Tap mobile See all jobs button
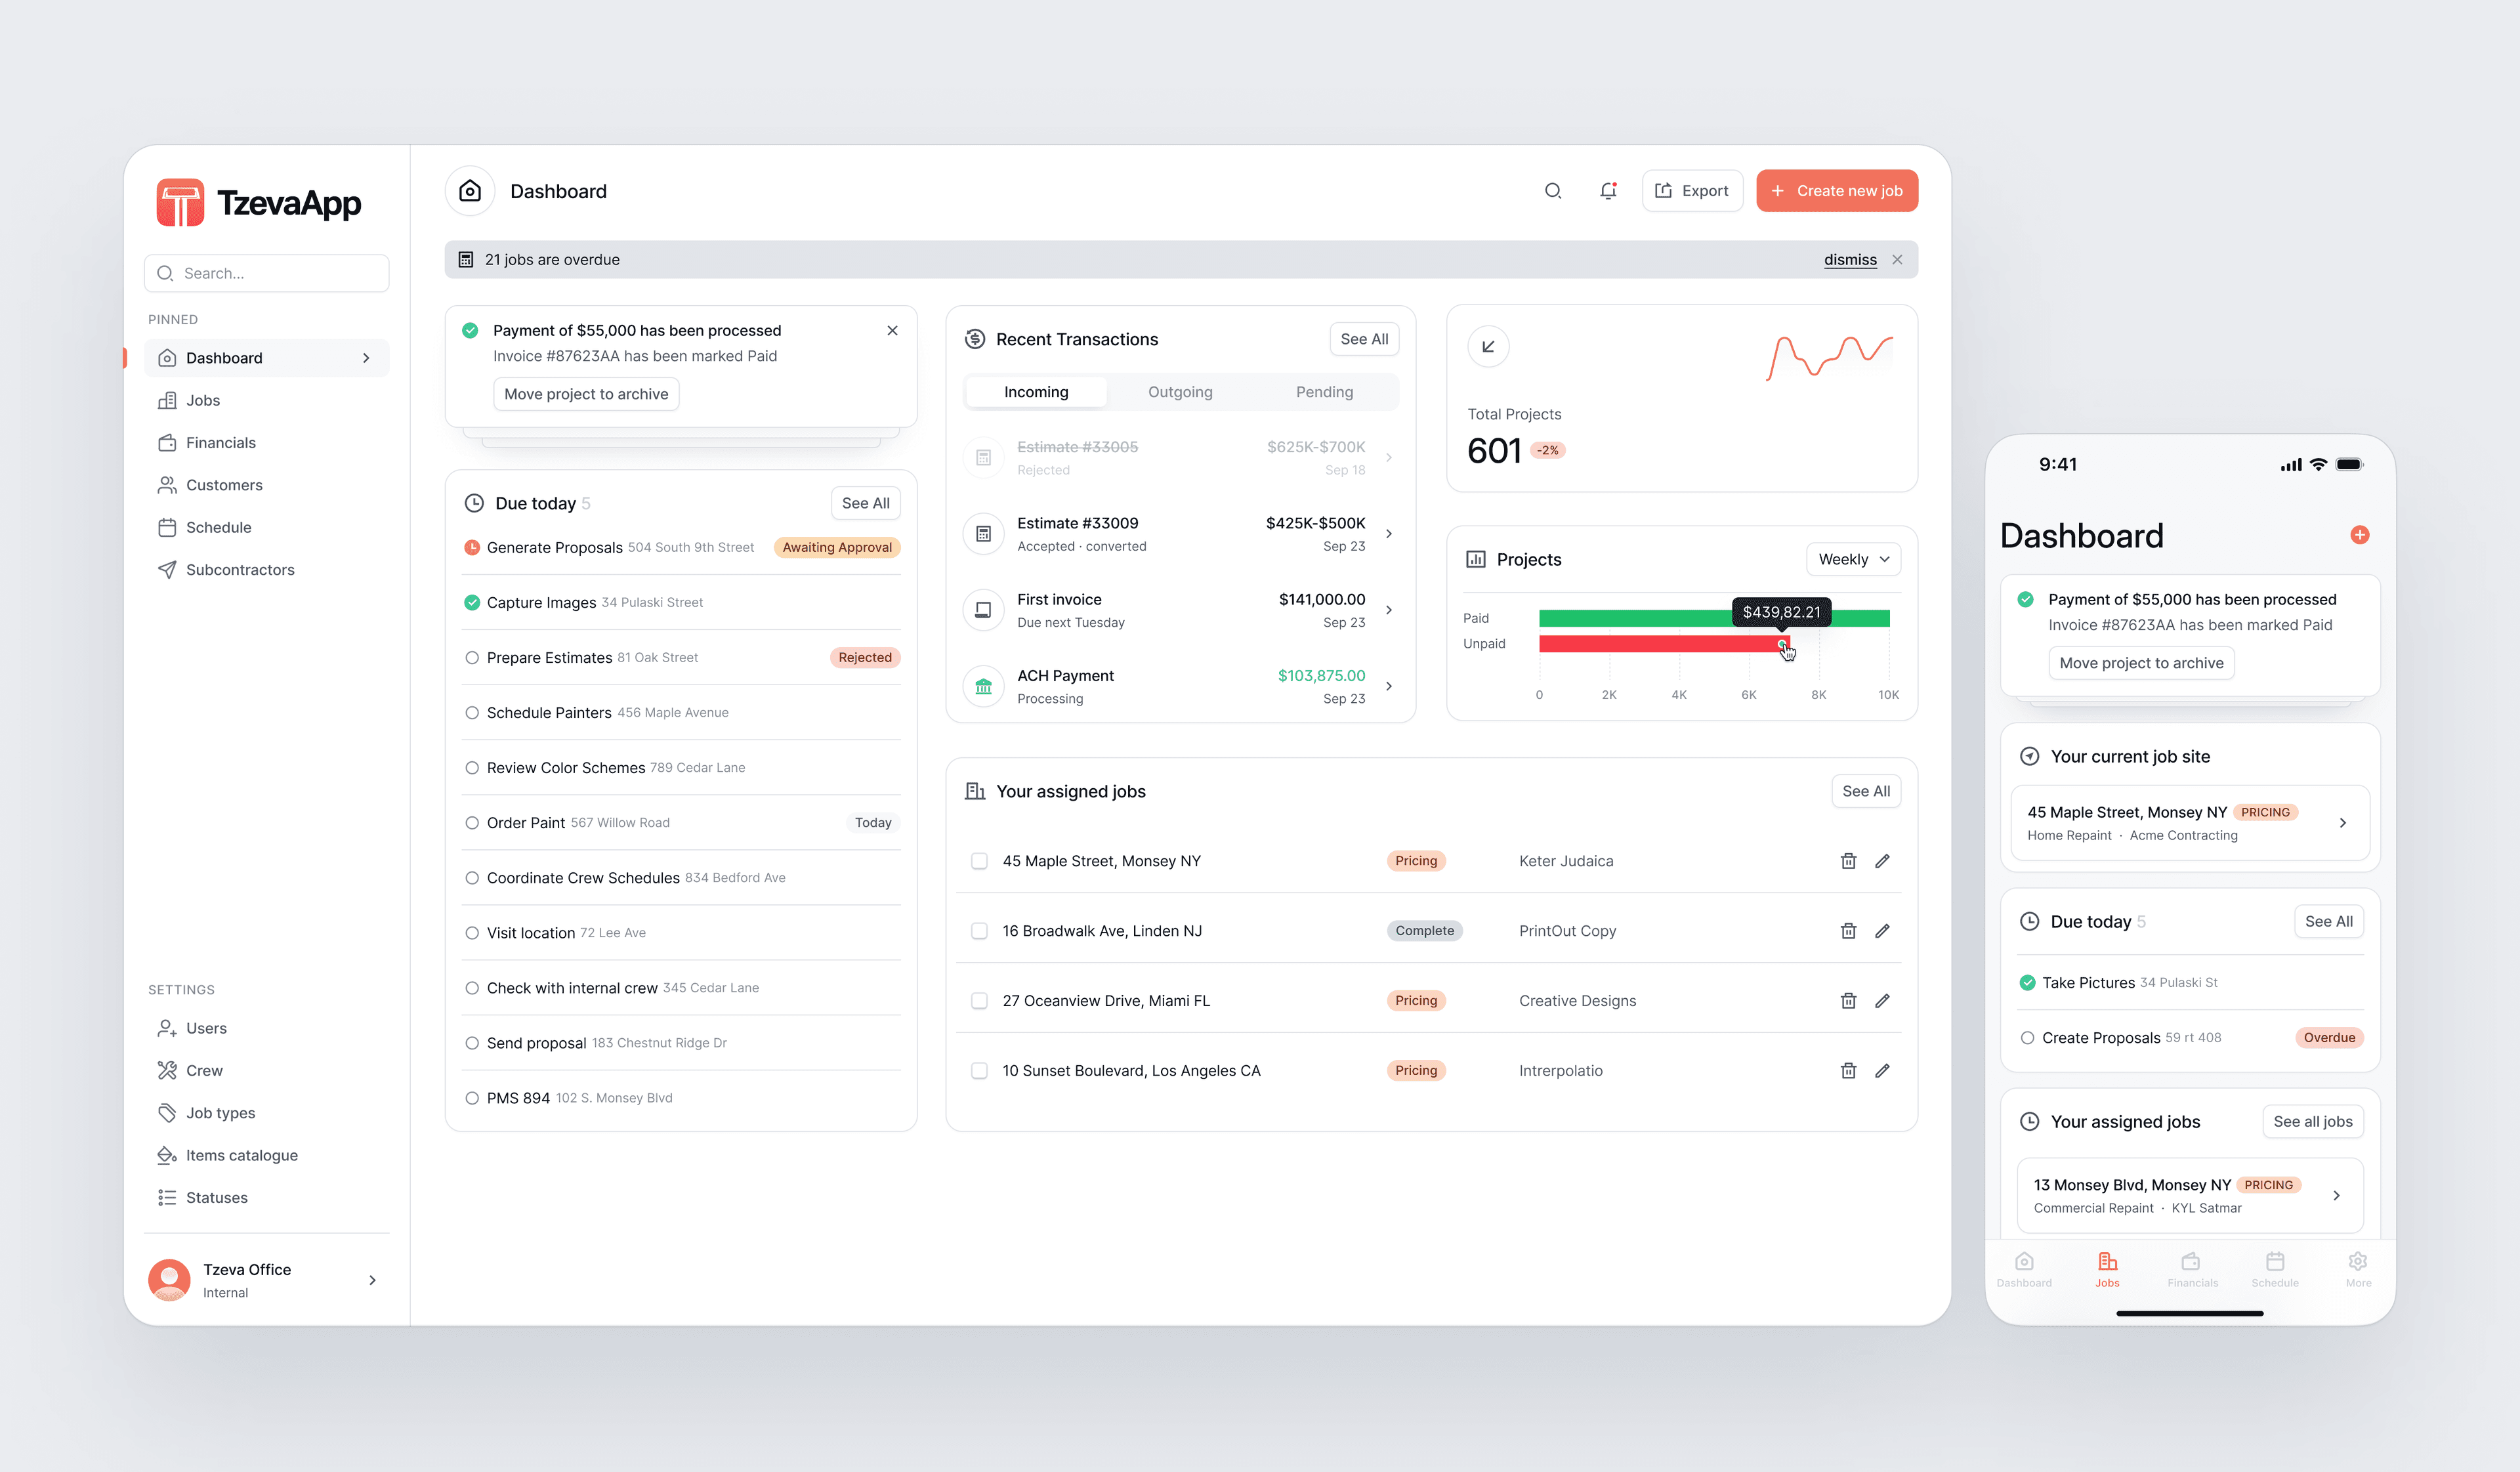2520x1472 pixels. pos(2312,1122)
